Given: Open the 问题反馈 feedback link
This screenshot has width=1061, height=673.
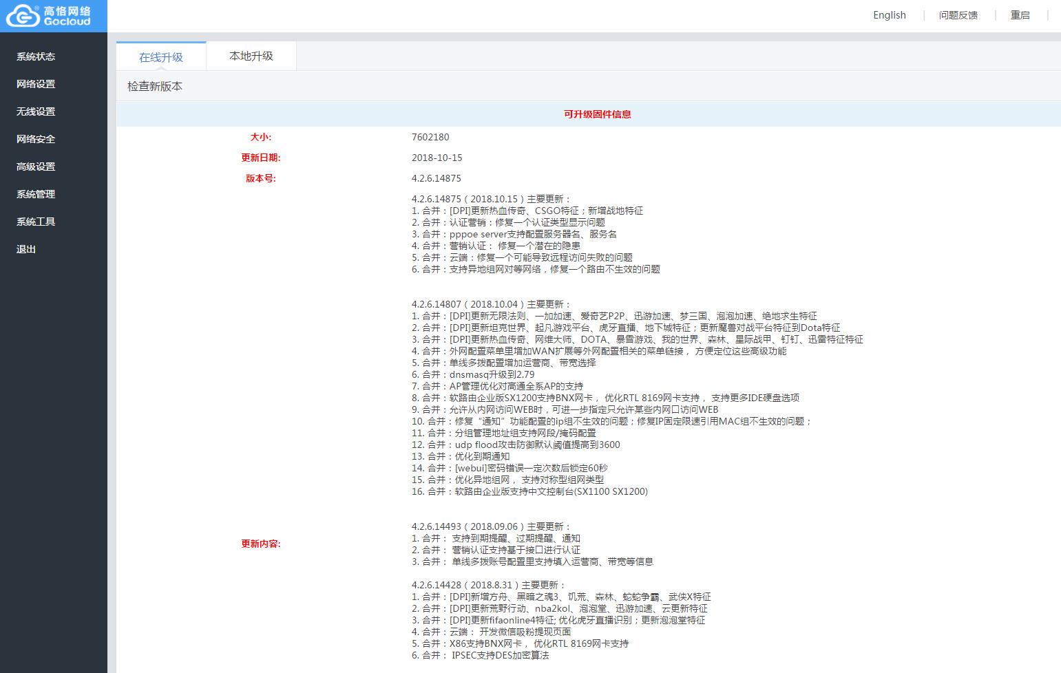Looking at the screenshot, I should click(958, 15).
